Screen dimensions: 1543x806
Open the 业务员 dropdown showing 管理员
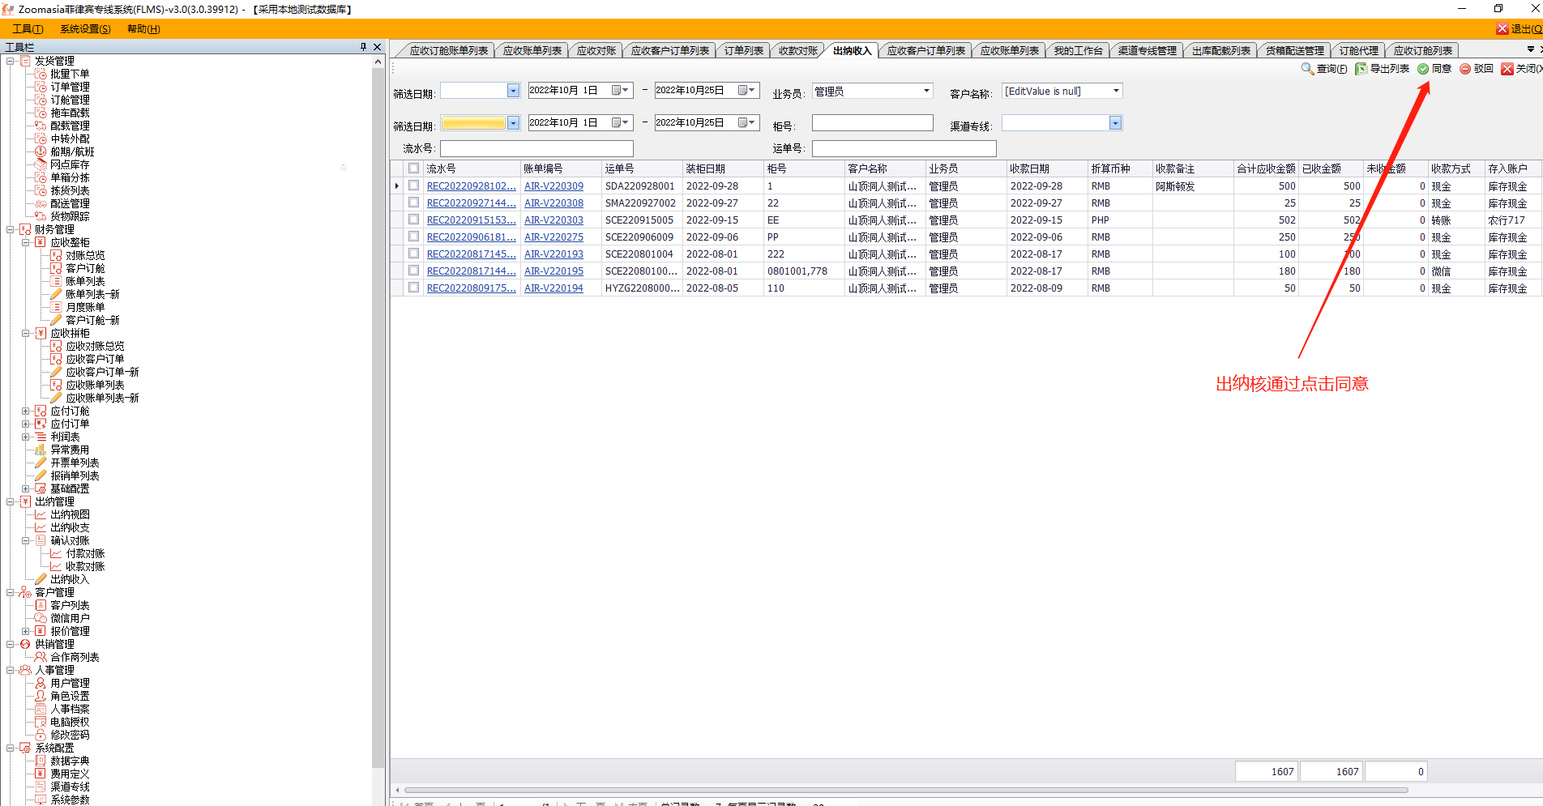coord(926,91)
